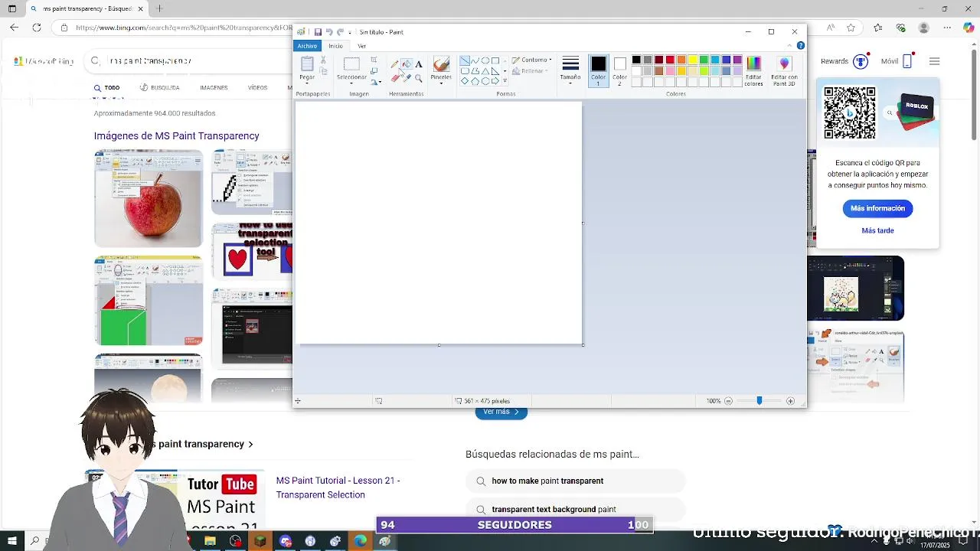Click the Resize icon in Imagen group

[374, 70]
